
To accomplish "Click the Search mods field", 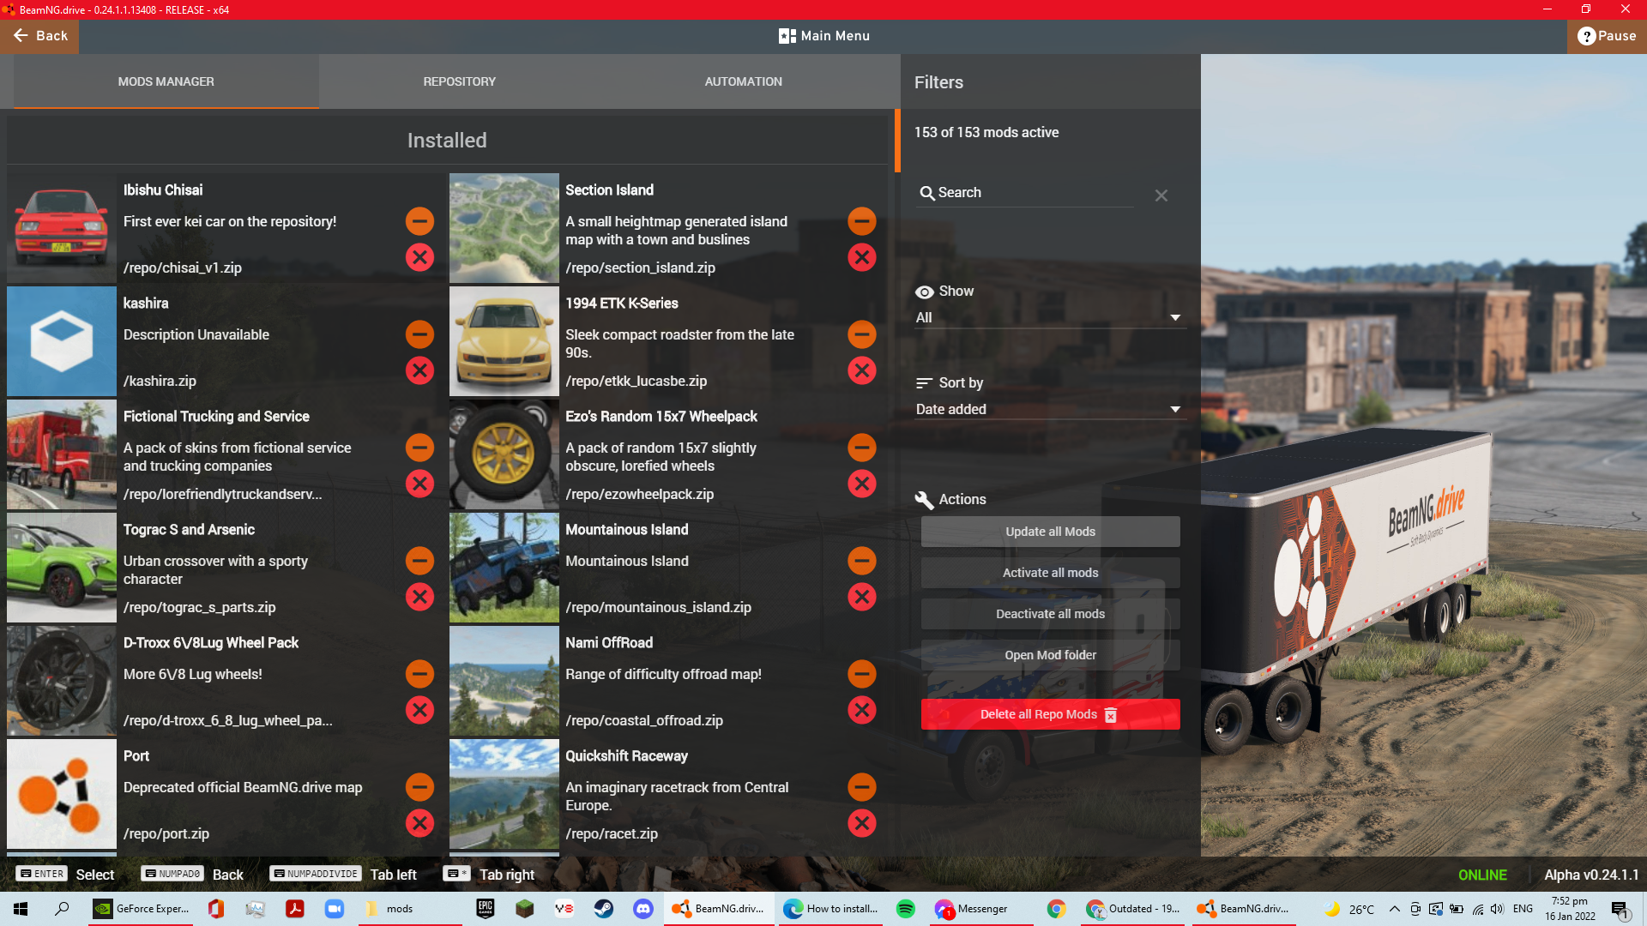I will pyautogui.click(x=1025, y=193).
